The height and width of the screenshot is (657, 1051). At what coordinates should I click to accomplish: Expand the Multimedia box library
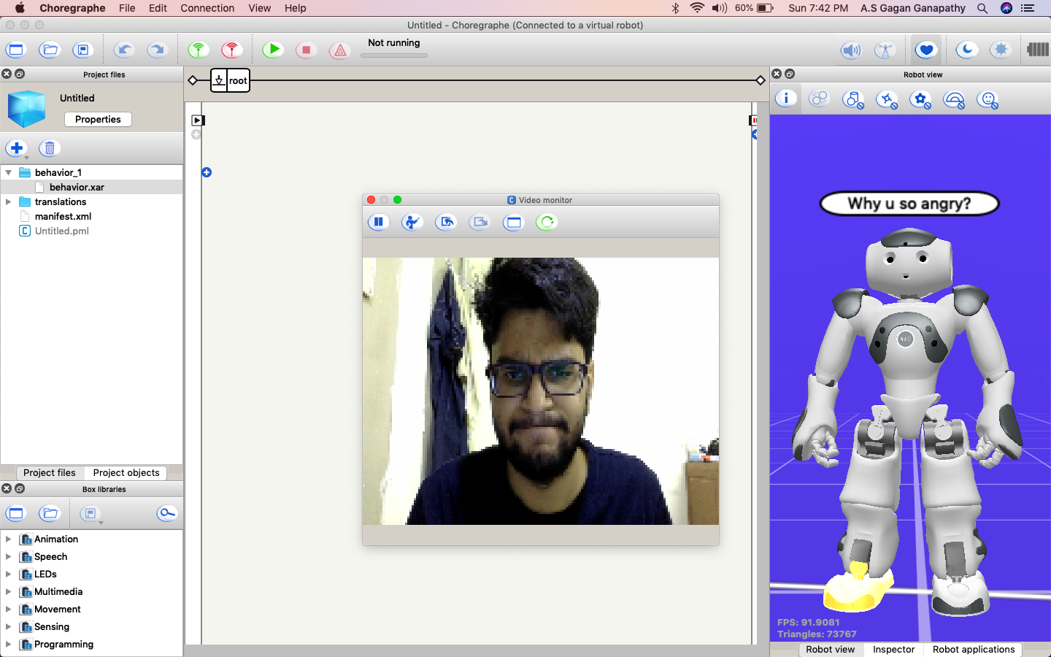click(x=9, y=591)
